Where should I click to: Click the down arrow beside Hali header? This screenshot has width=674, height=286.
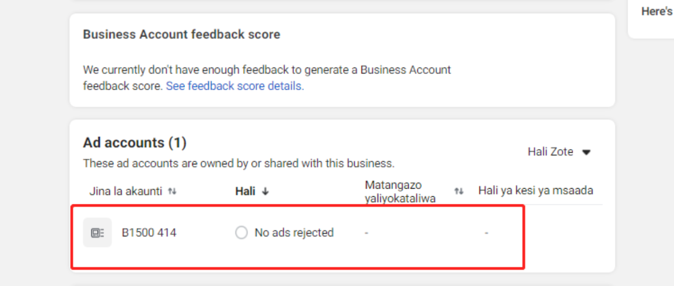(265, 192)
